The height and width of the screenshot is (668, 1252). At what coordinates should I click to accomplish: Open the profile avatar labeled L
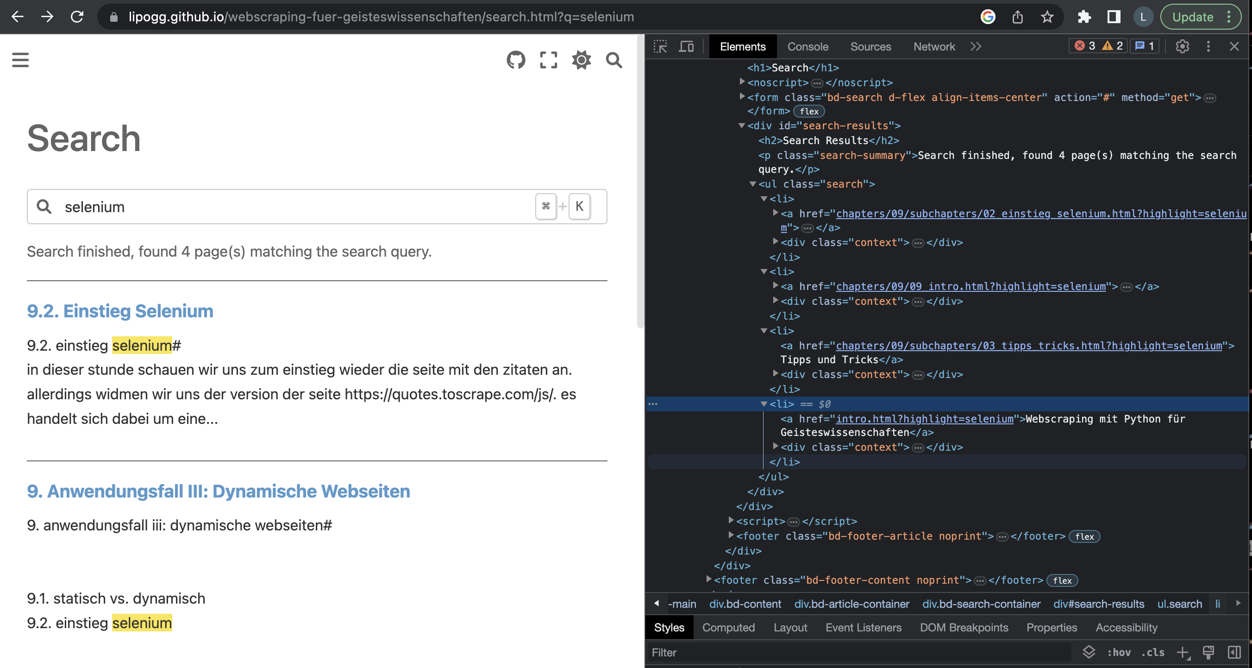point(1143,17)
